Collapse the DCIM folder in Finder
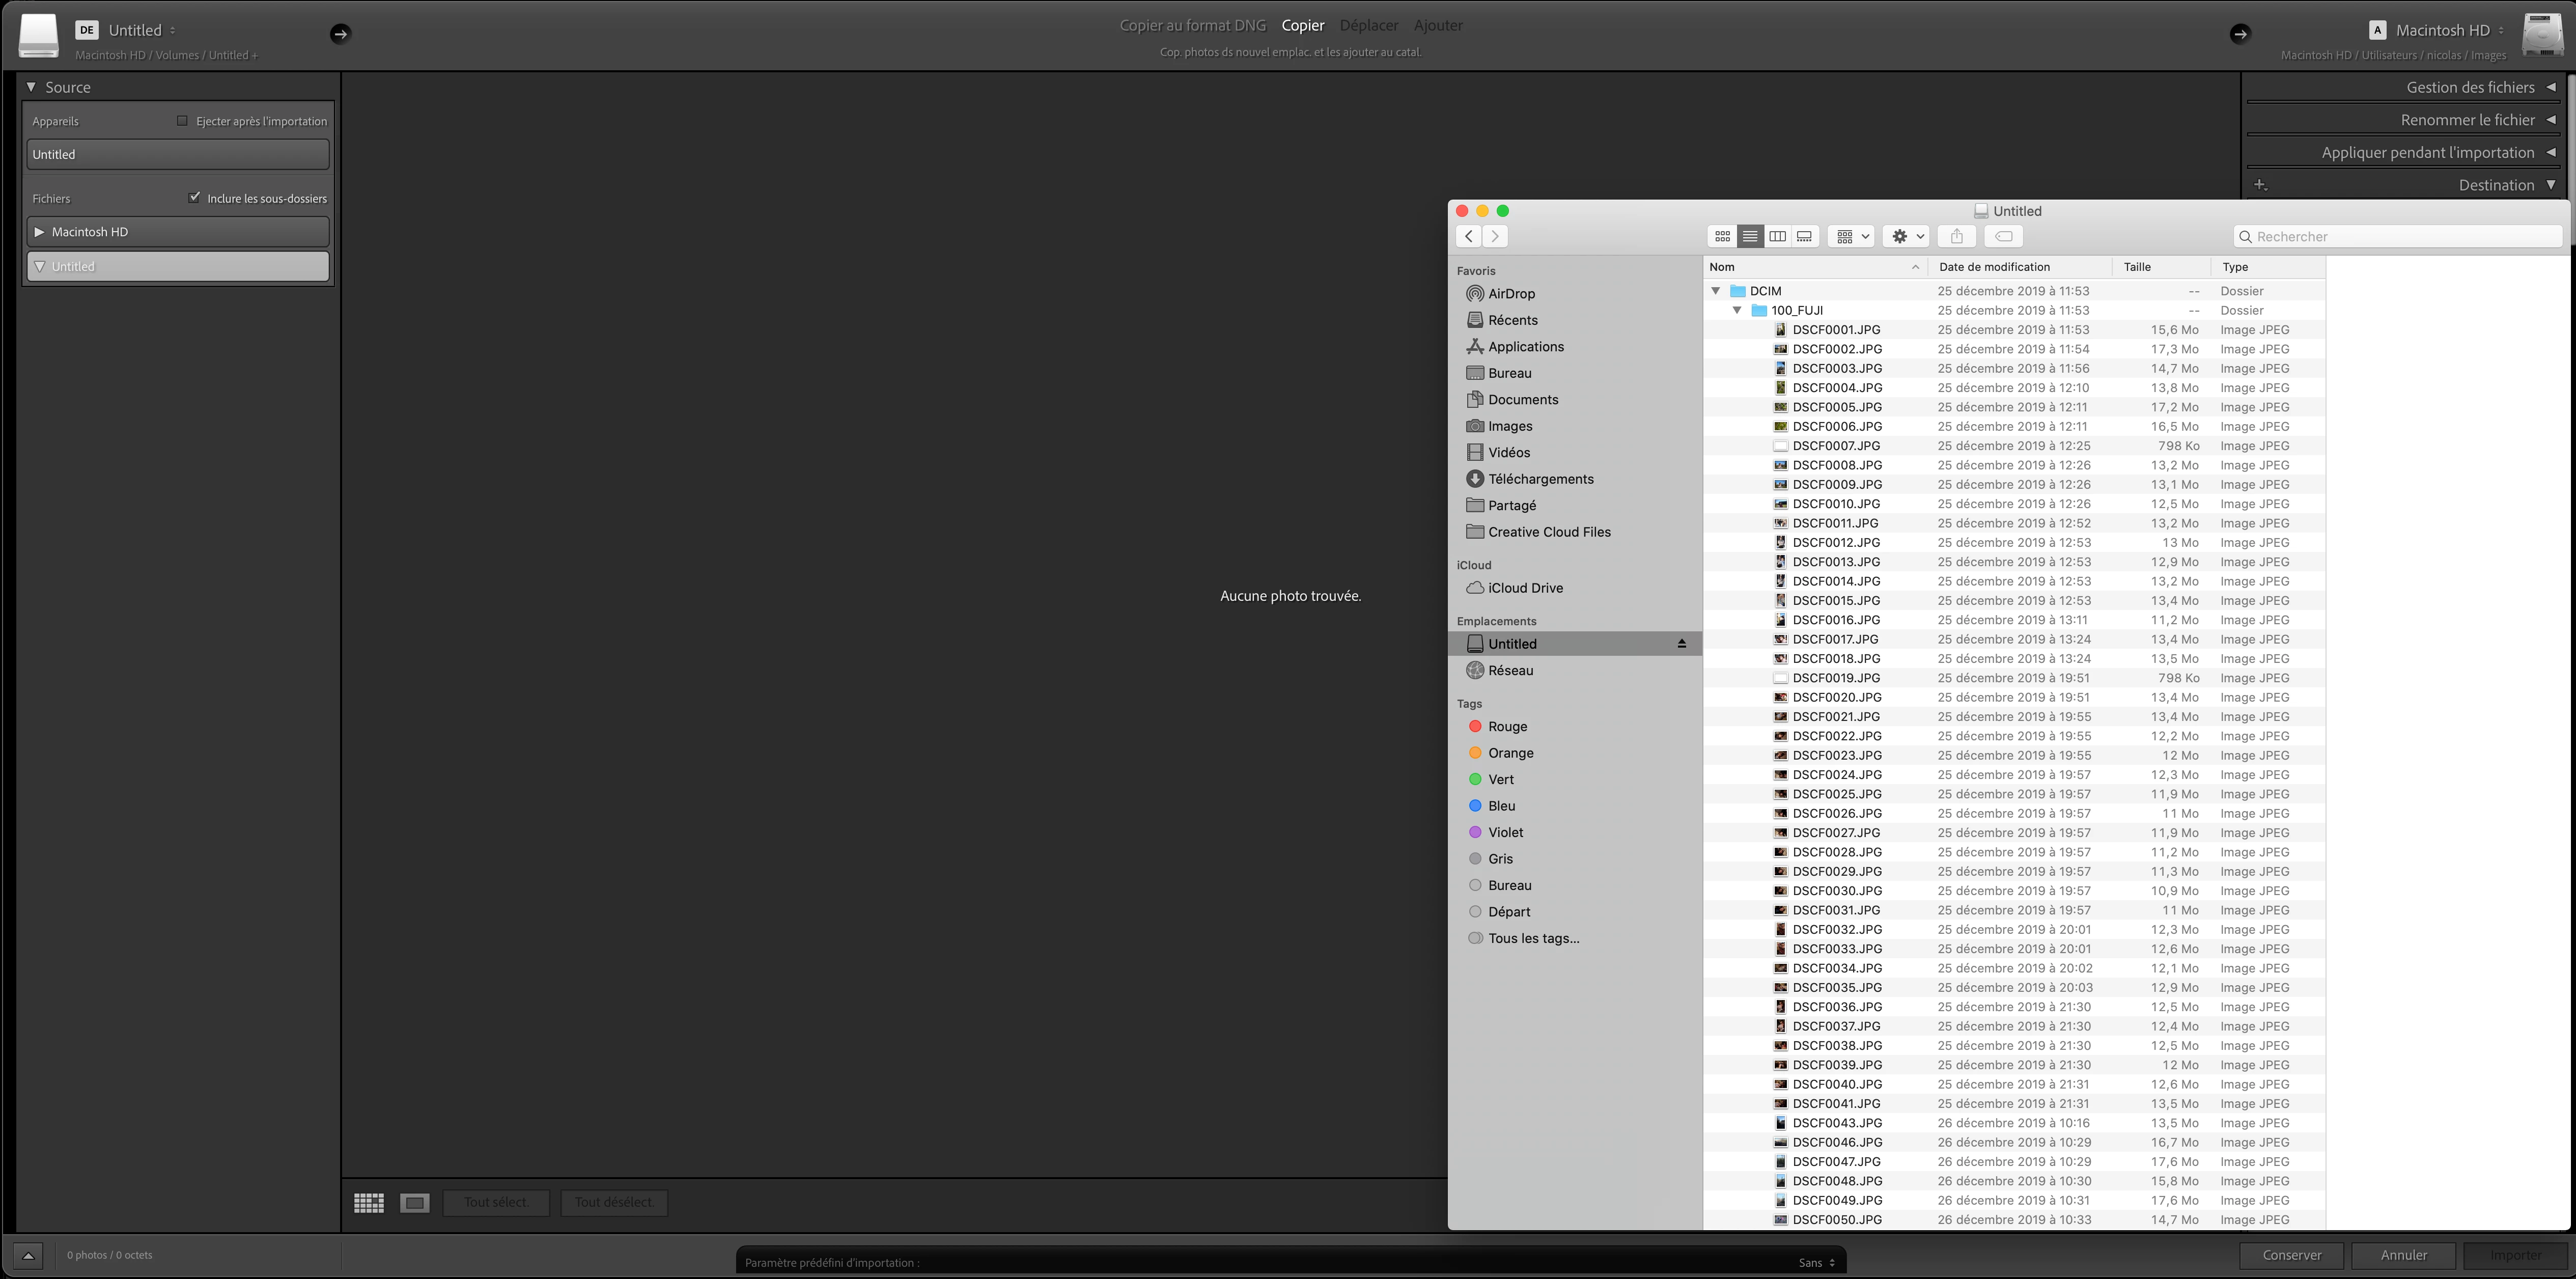Screen dimensions: 2576x1279 point(1716,291)
